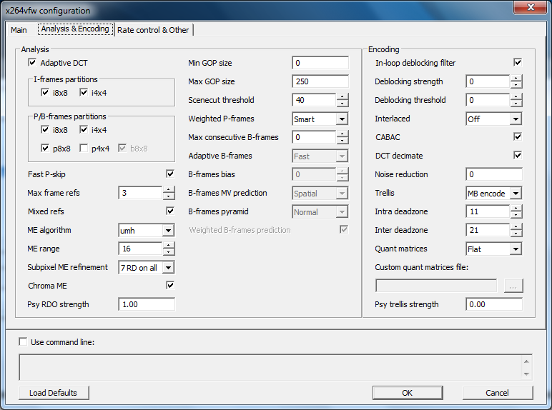Decrease Deblocking threshold with down arrow
Viewport: 552px width, 410px height.
516,104
